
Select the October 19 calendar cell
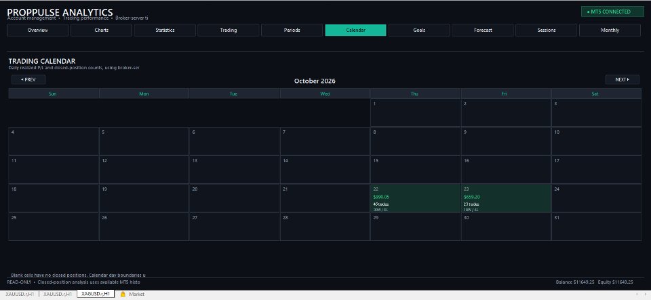(x=144, y=198)
